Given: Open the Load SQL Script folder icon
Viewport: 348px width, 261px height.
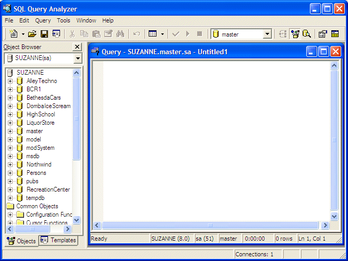Looking at the screenshot, I should coord(32,34).
